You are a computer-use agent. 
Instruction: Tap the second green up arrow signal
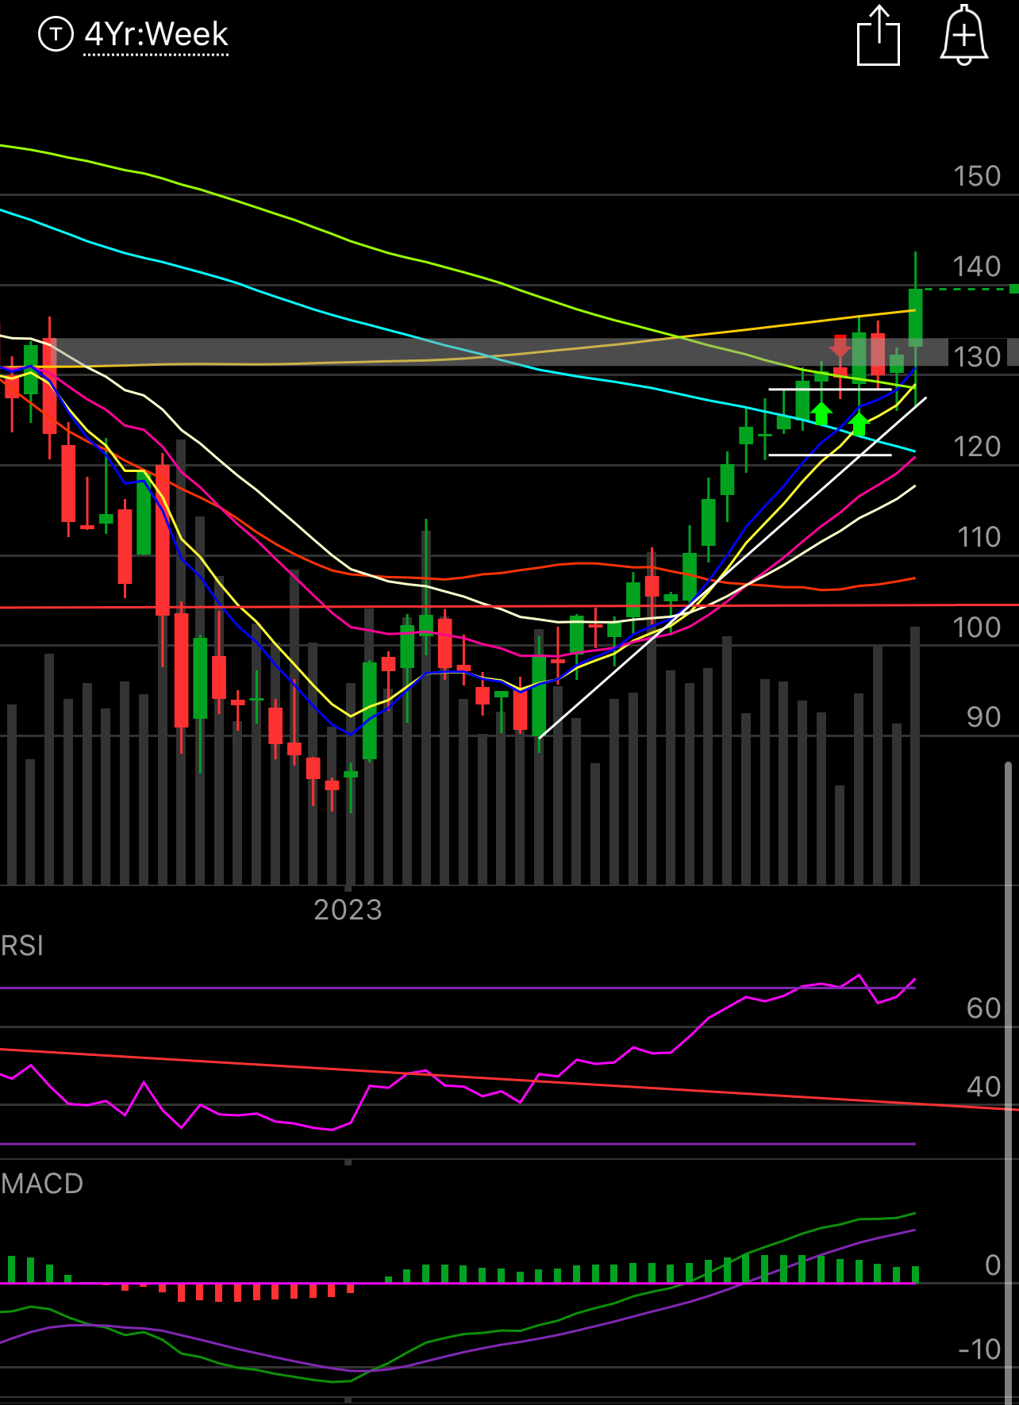coord(859,424)
